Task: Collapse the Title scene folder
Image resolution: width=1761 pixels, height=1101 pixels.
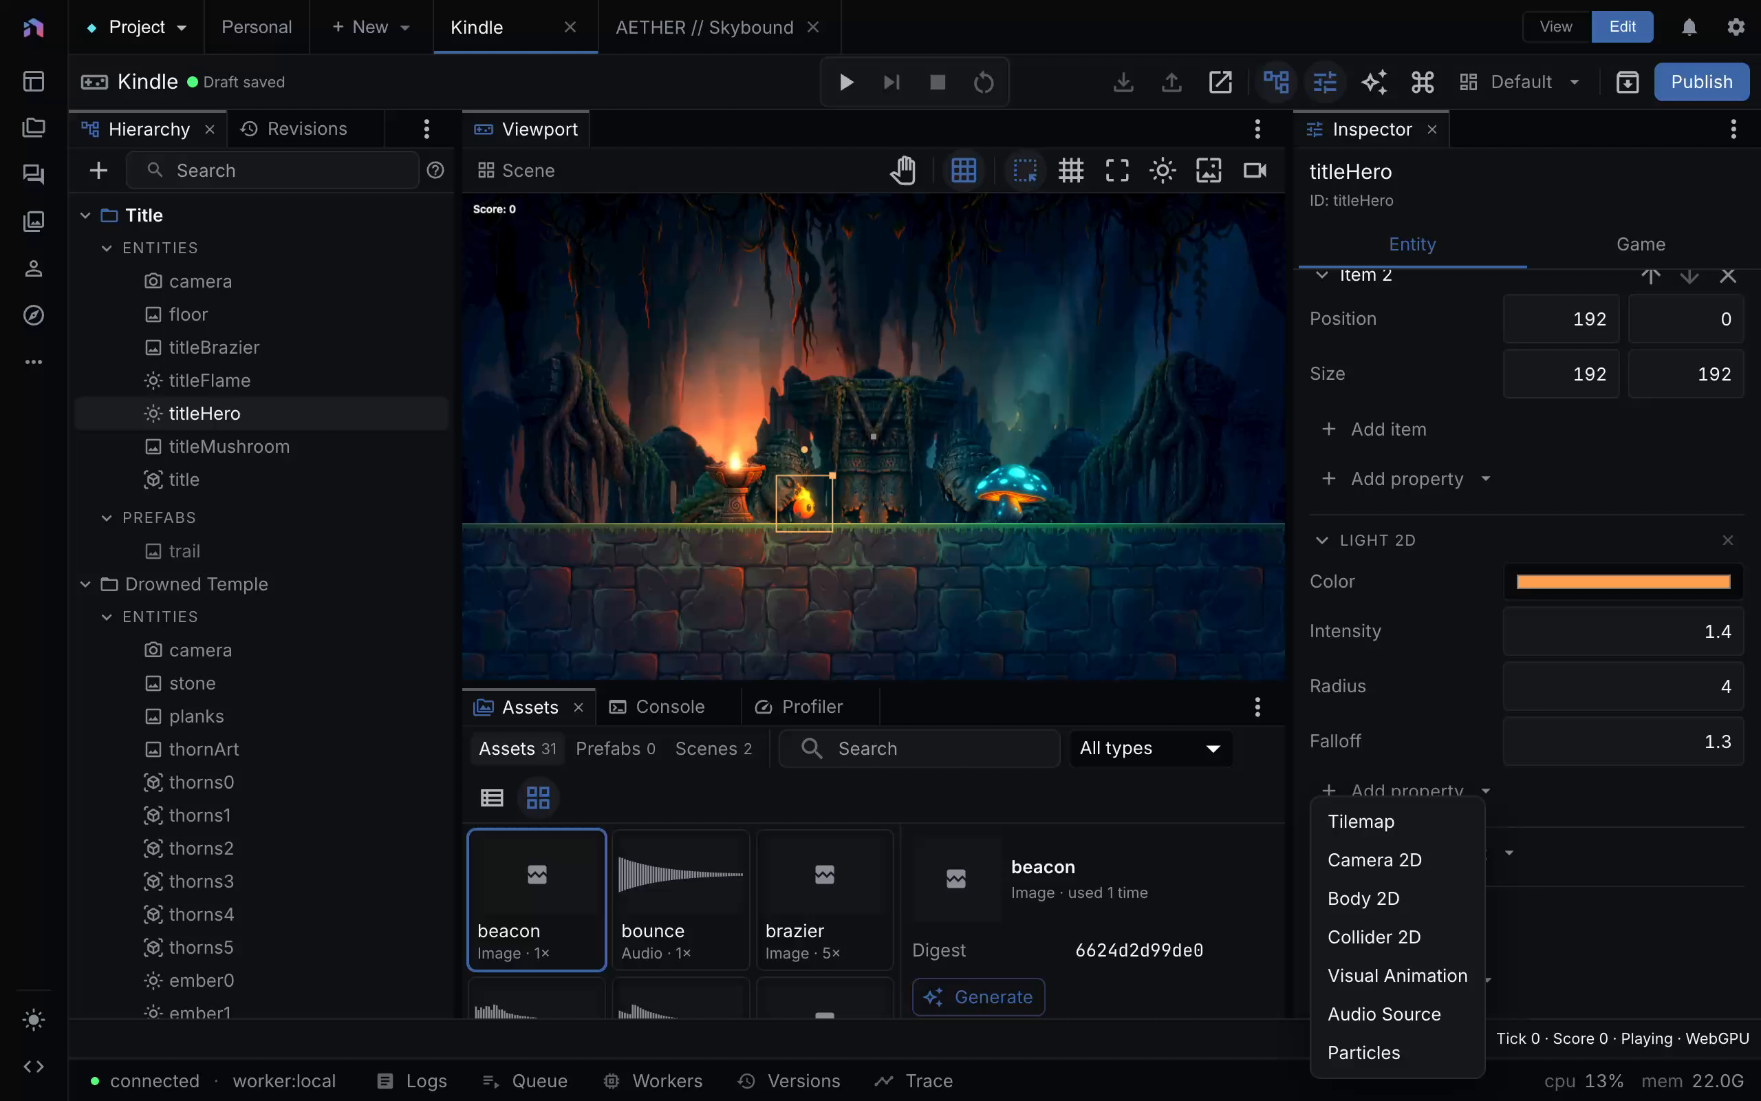Action: (x=85, y=215)
